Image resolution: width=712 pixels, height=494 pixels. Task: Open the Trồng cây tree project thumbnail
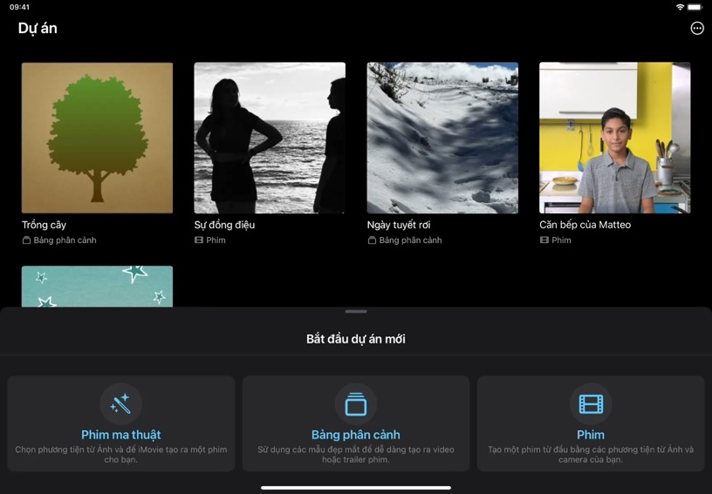pyautogui.click(x=97, y=138)
